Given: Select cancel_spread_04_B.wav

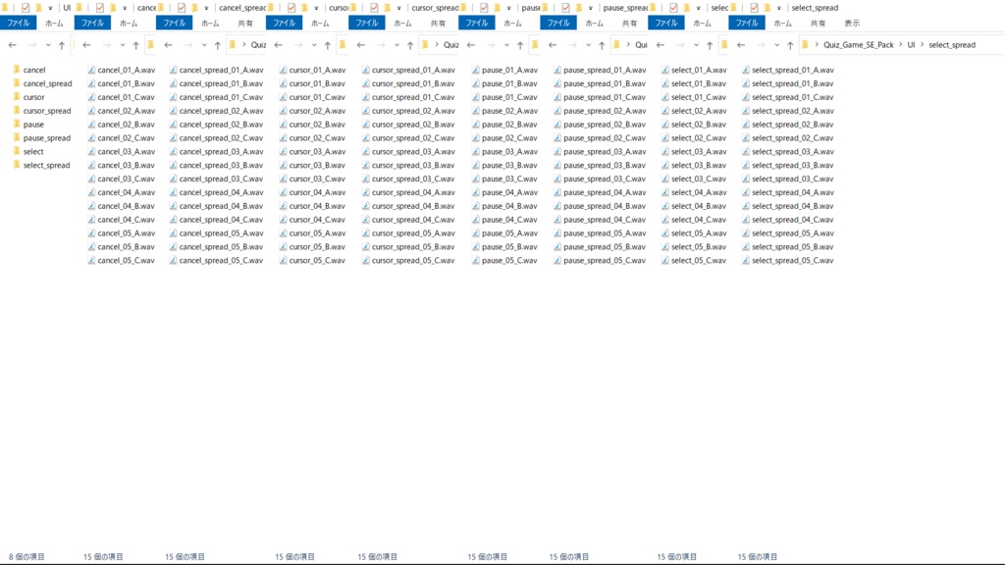Looking at the screenshot, I should coord(216,206).
